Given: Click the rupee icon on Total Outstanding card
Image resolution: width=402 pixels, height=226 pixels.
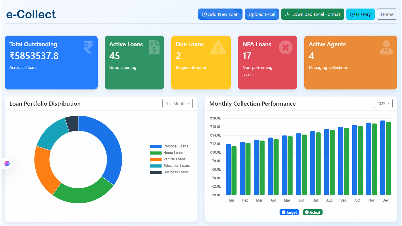Looking at the screenshot, I should (x=88, y=47).
